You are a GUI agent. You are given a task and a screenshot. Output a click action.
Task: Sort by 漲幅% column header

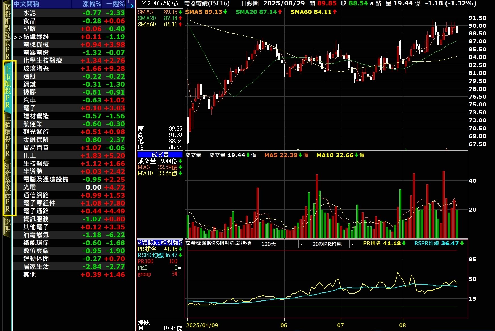pos(92,4)
